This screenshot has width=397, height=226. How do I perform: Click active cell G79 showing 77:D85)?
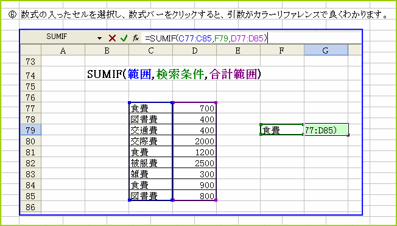(x=326, y=130)
